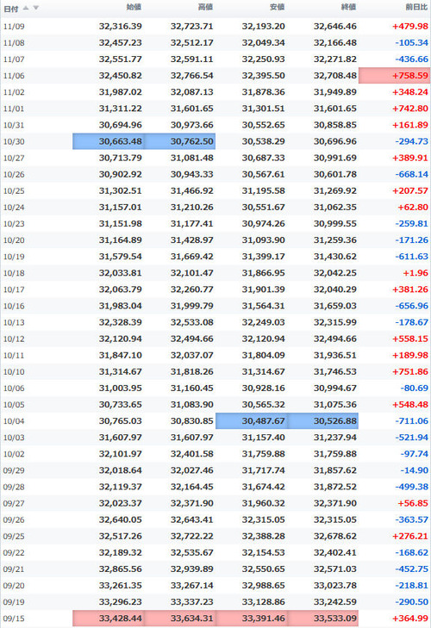Select the change value -668.14
431x628 pixels.
point(411,175)
